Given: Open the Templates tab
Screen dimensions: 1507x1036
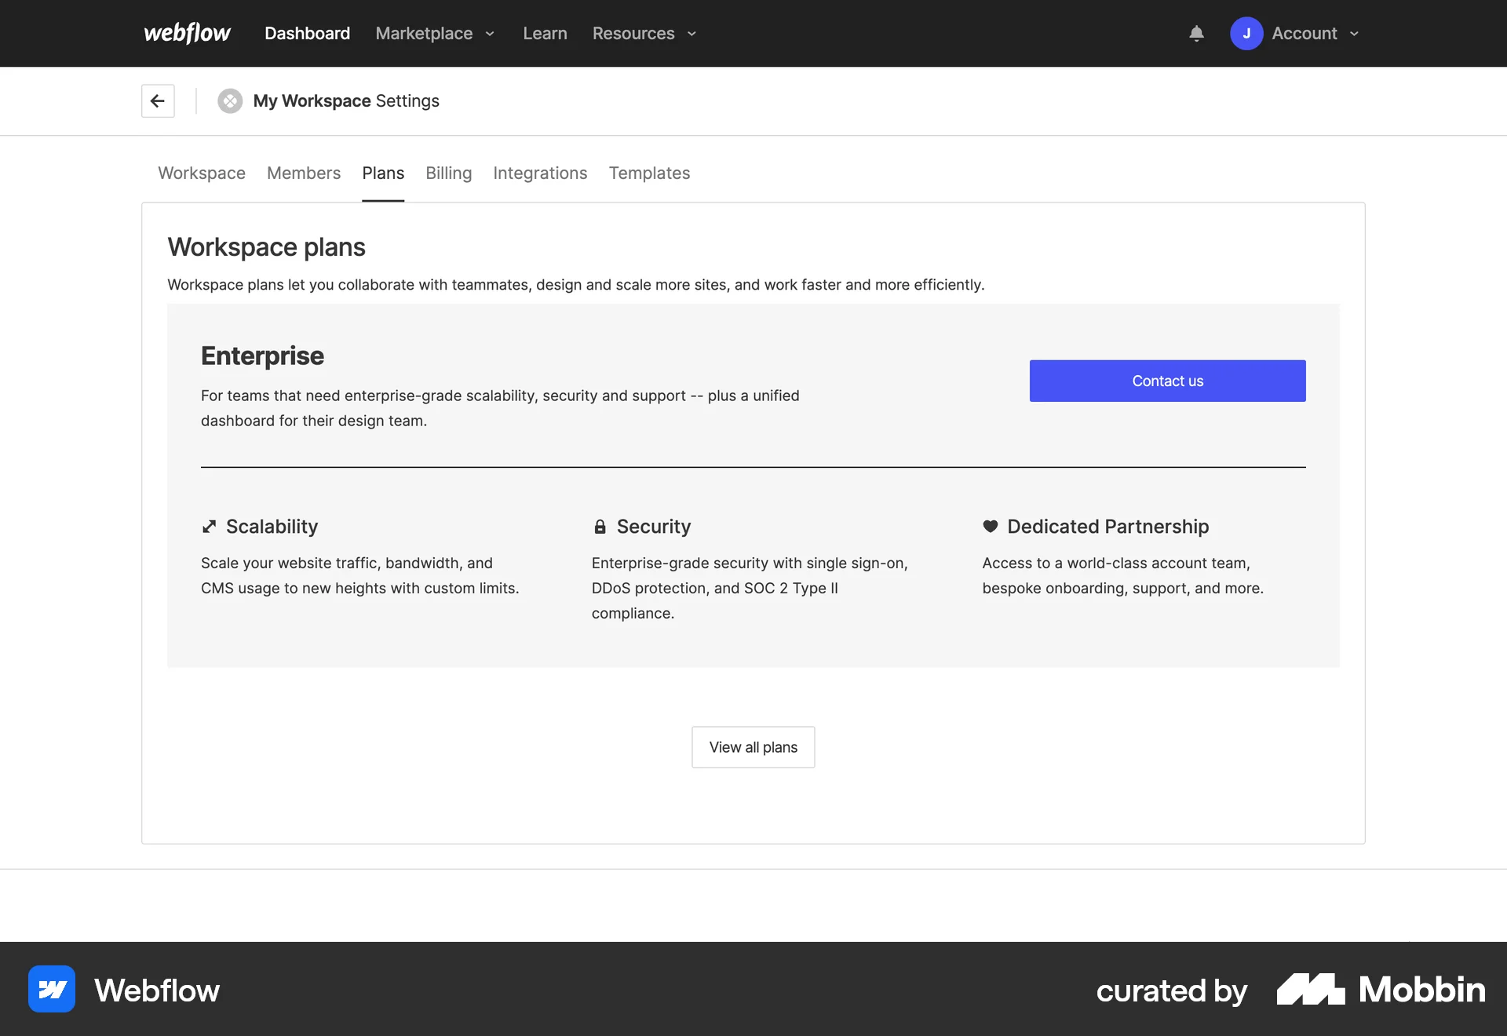Looking at the screenshot, I should click(x=649, y=173).
